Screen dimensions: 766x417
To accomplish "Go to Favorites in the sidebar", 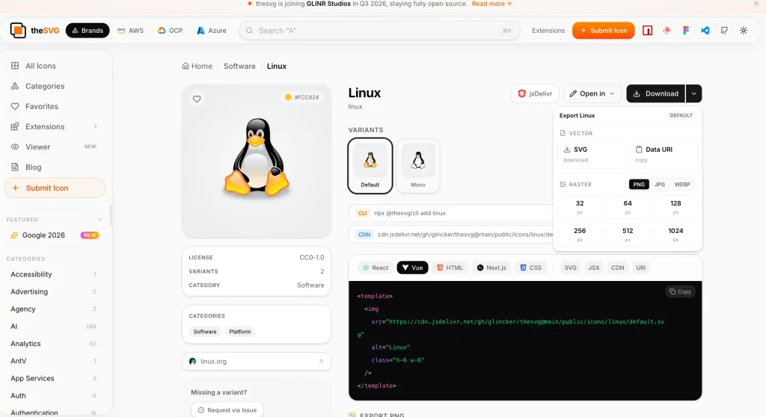I will (x=55, y=106).
